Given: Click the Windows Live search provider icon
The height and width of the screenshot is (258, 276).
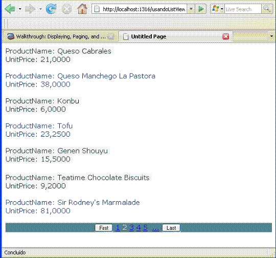Looking at the screenshot, I should 216,9.
